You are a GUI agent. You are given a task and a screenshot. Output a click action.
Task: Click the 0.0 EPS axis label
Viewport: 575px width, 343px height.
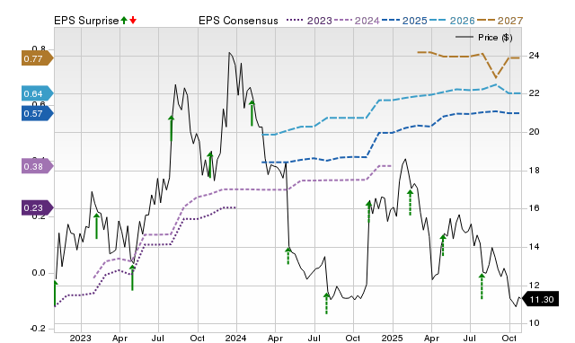coord(38,273)
